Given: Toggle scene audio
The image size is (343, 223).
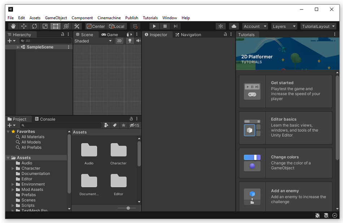Looking at the screenshot, I should (x=139, y=41).
